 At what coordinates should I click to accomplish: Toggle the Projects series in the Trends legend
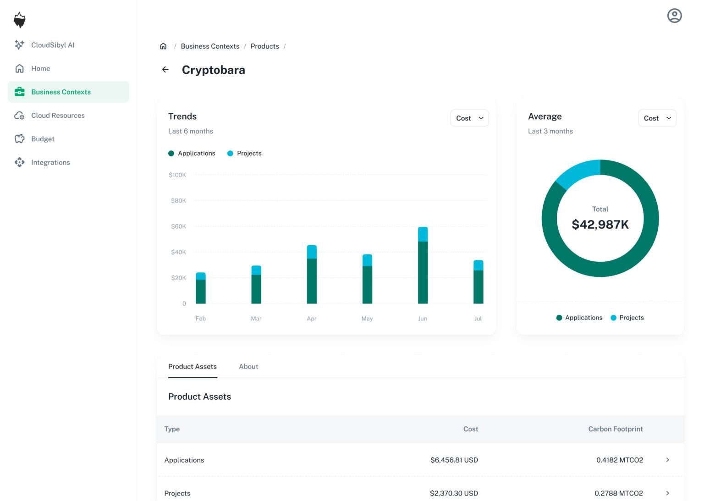tap(245, 153)
